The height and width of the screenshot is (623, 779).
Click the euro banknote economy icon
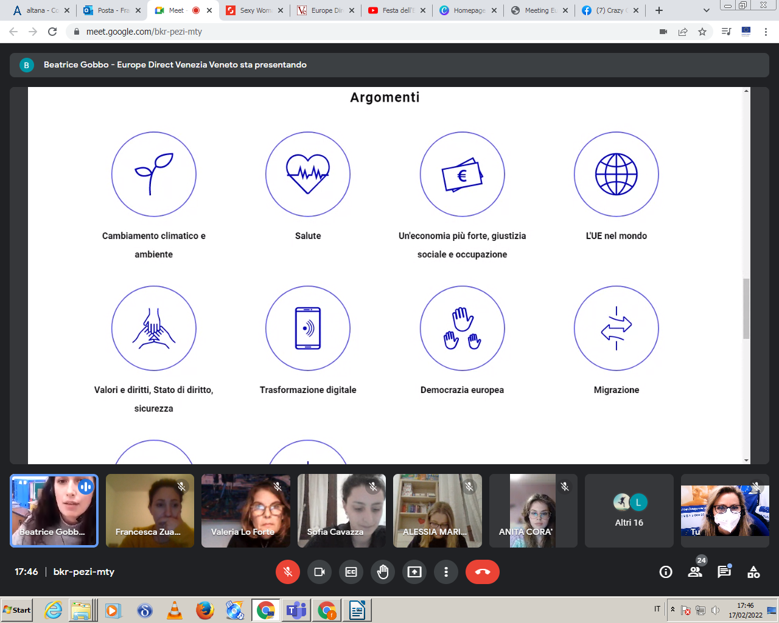pos(463,174)
